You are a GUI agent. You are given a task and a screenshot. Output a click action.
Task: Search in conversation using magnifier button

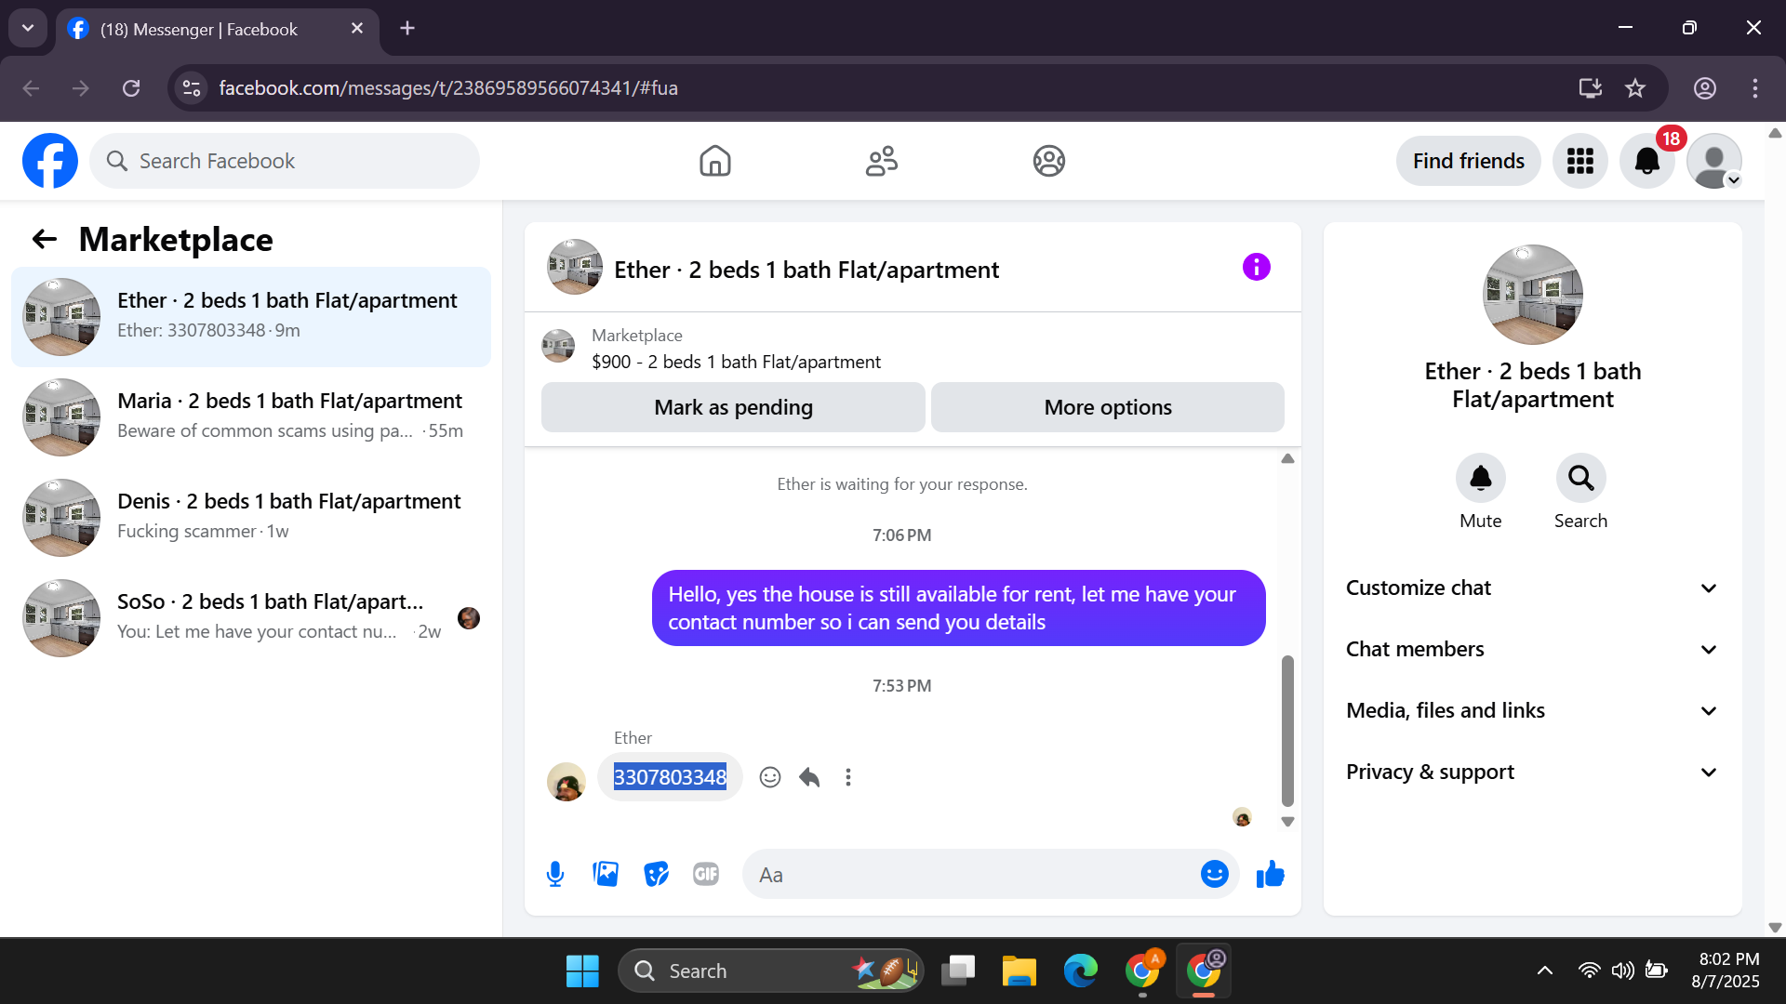pyautogui.click(x=1580, y=478)
